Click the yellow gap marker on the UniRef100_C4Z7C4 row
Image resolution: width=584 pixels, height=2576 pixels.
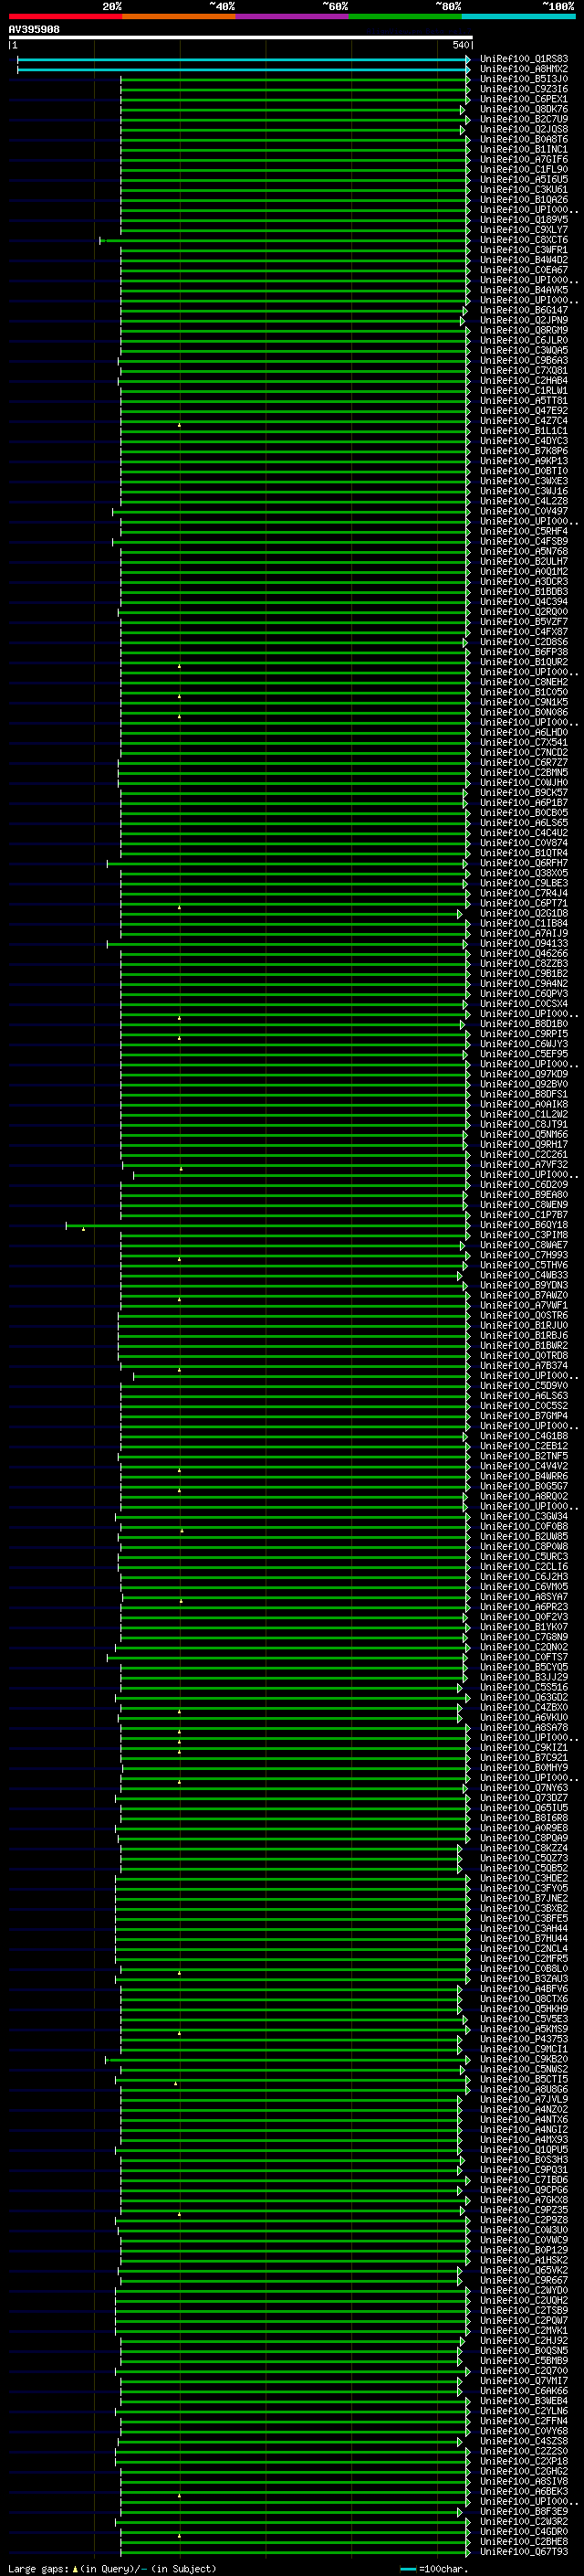click(x=180, y=425)
